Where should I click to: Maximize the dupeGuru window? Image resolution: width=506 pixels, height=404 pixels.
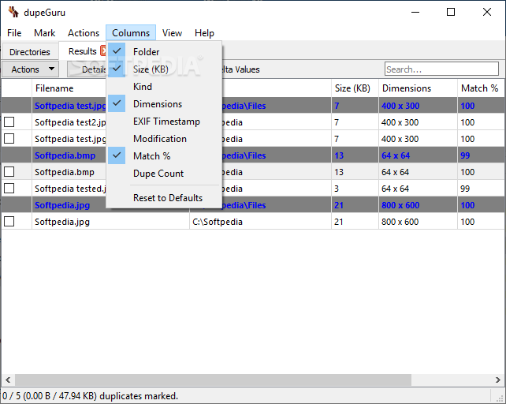click(451, 12)
